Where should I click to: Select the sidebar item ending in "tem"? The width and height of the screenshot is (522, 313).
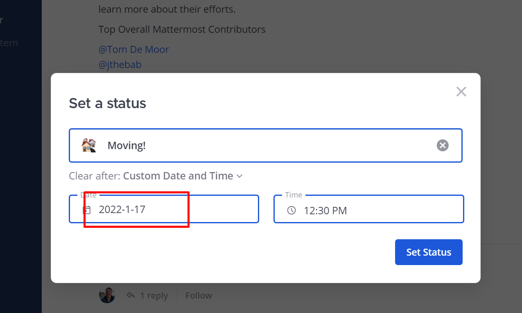[9, 43]
